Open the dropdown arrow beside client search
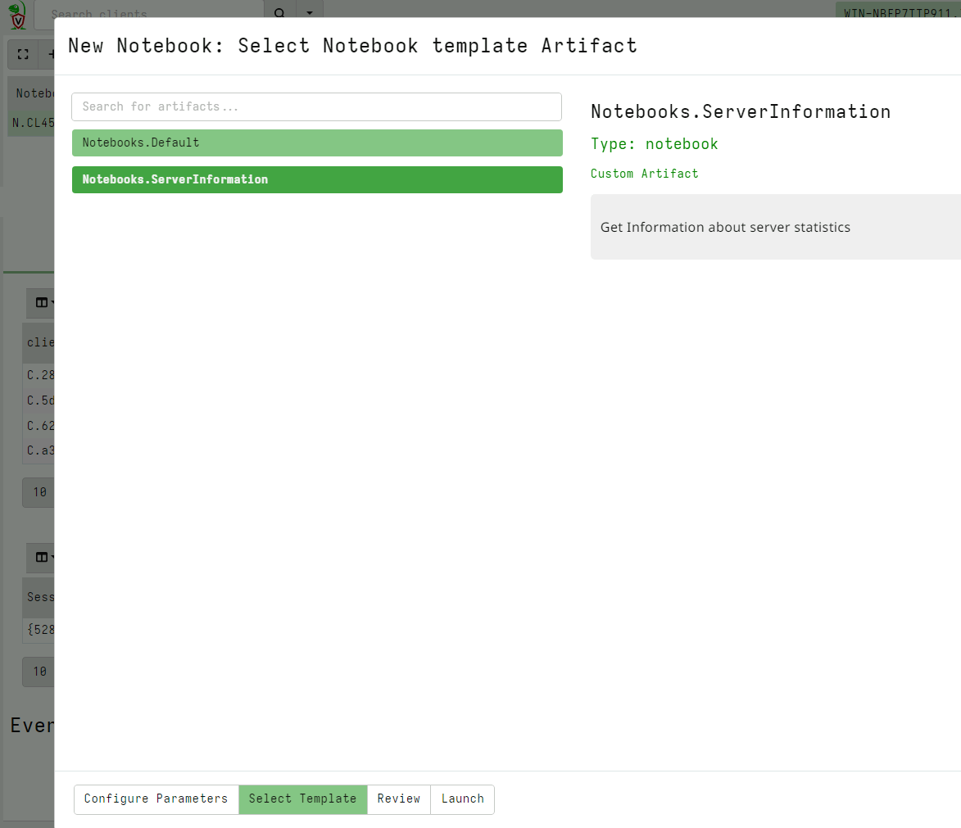 point(309,14)
